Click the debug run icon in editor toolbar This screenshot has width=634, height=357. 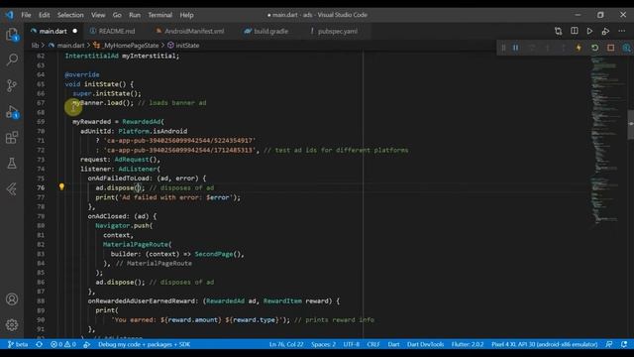pyautogui.click(x=605, y=31)
